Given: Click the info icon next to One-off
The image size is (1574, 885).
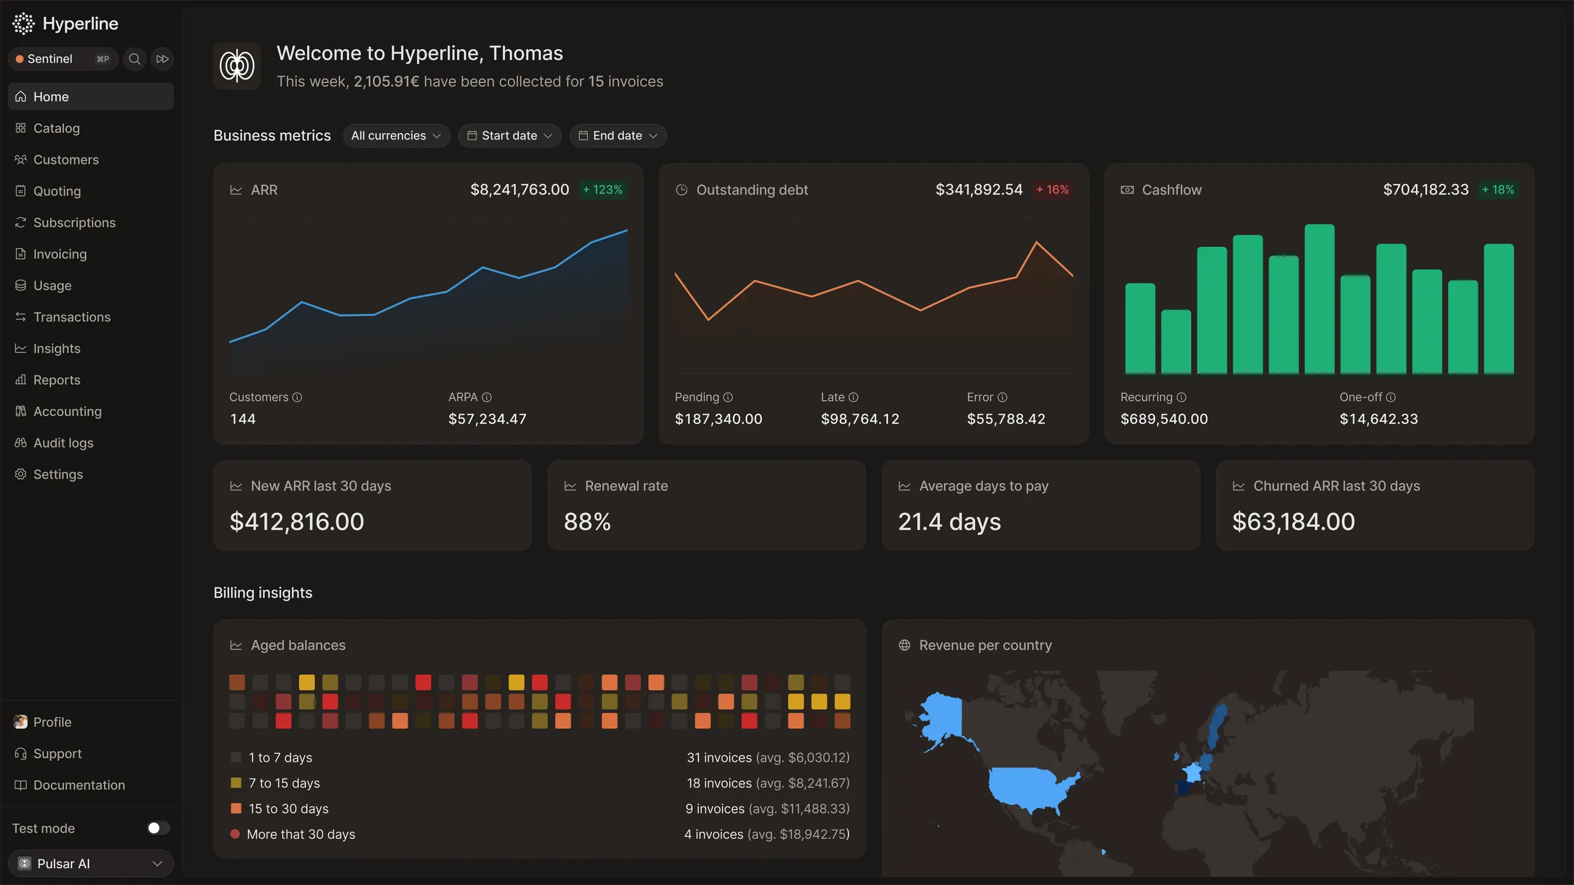Looking at the screenshot, I should point(1391,397).
